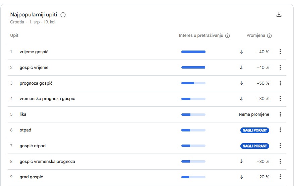Show info for Promjena column
Screen dimensions: 294x186
pos(269,36)
